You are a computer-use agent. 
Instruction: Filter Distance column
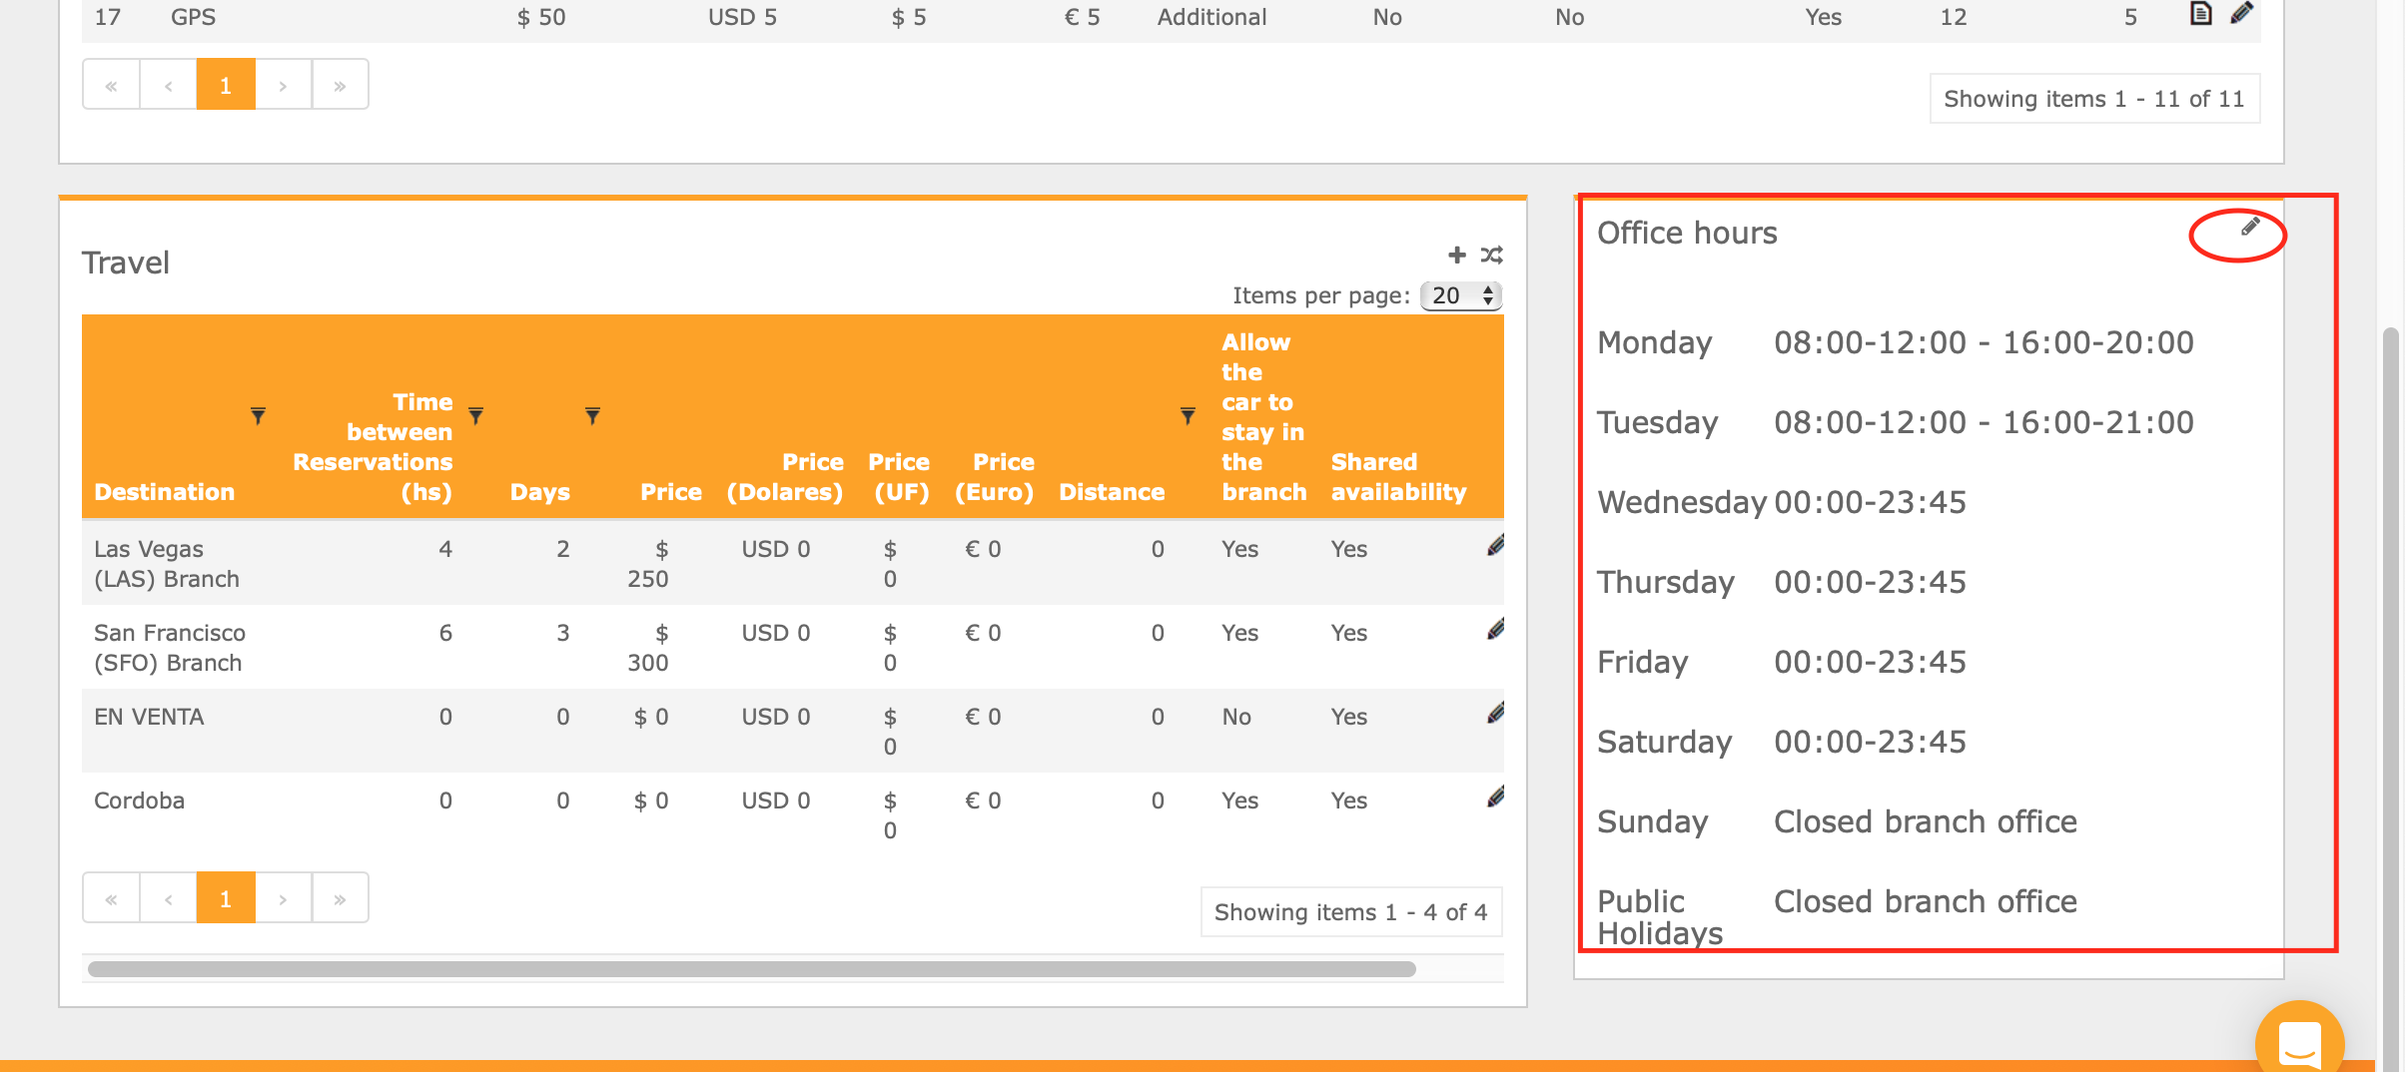pos(1188,415)
